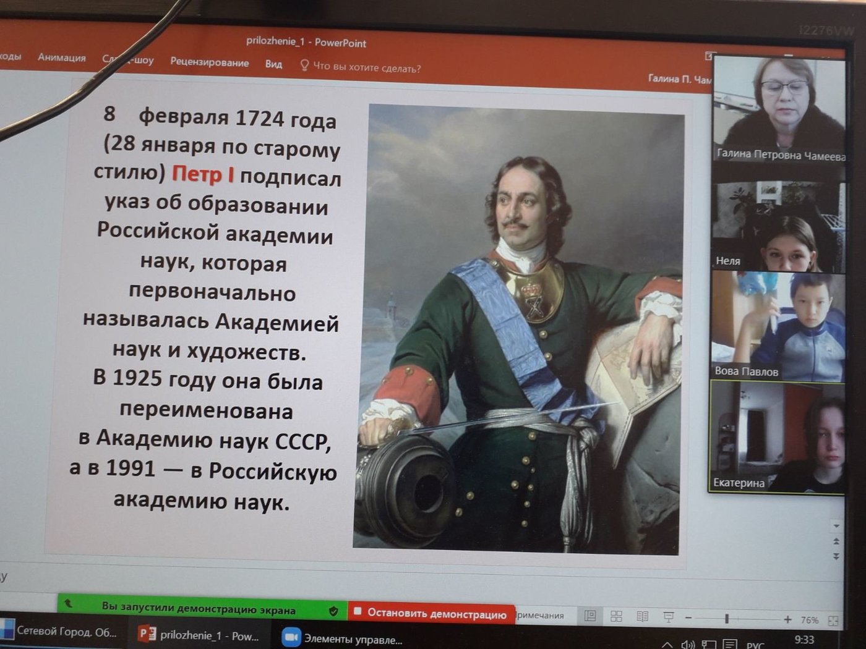Image resolution: width=866 pixels, height=649 pixels.
Task: Click the share bar arrow icon
Action: 69,603
